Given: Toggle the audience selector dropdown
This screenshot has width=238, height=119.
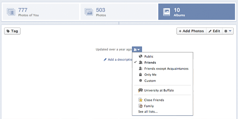Looking at the screenshot, I should click(137, 49).
